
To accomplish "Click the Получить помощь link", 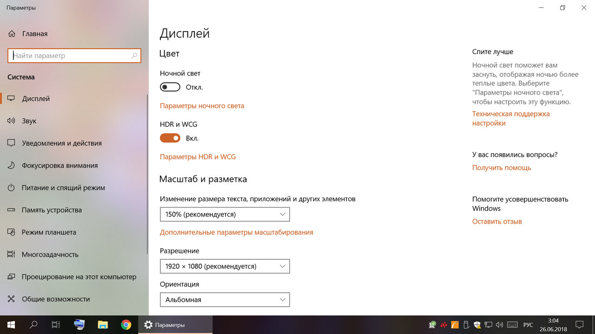I will click(x=501, y=168).
